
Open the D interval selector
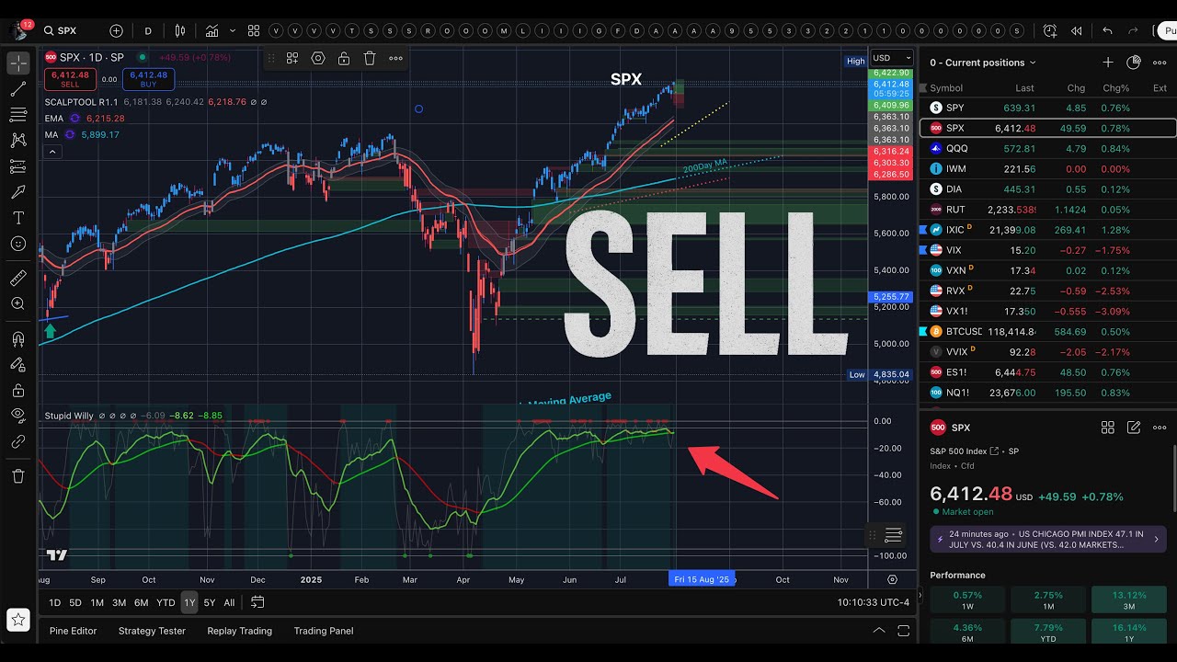(148, 30)
